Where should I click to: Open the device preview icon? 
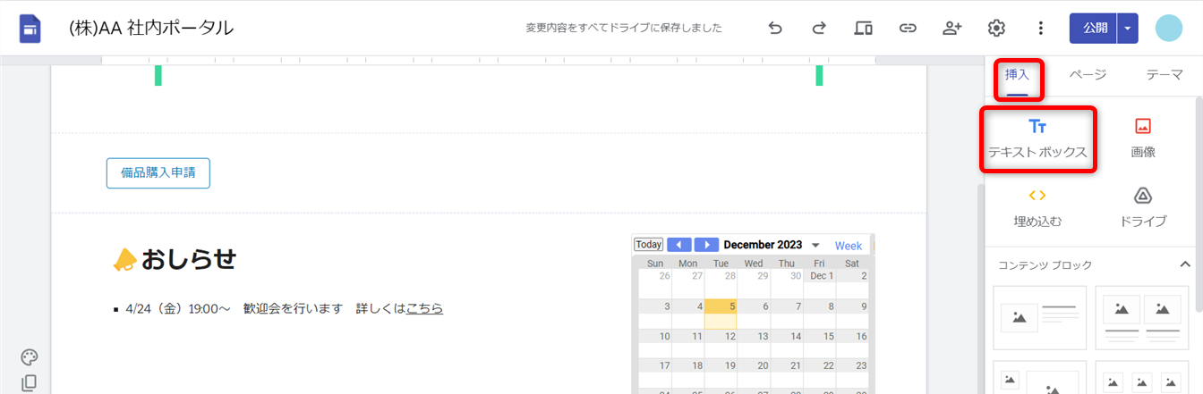click(x=863, y=28)
